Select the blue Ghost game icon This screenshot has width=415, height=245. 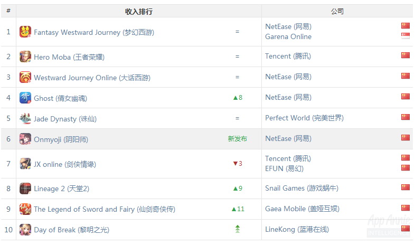point(25,98)
